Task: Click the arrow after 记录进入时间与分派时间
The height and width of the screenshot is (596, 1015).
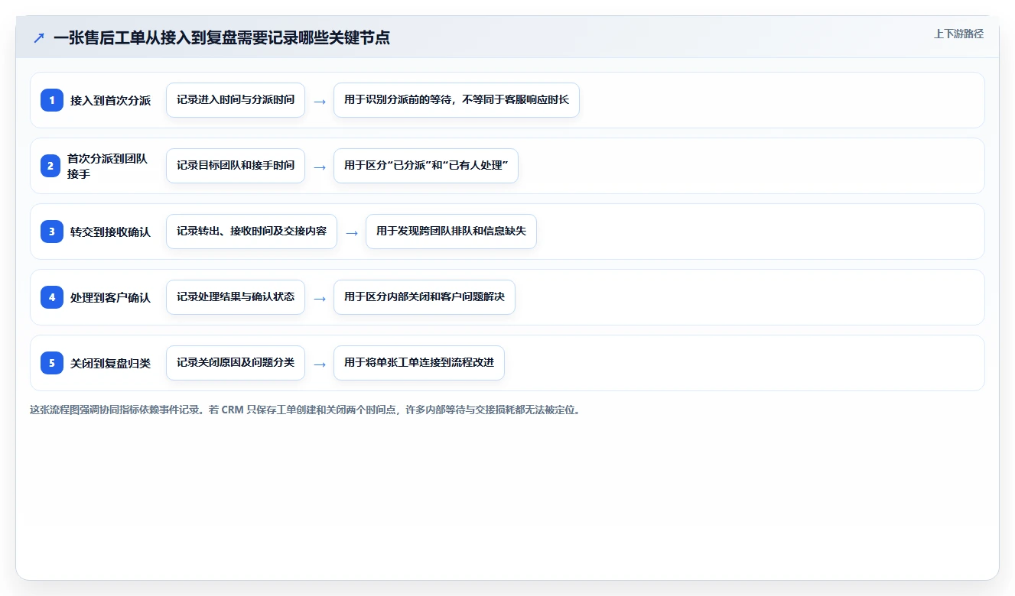Action: pos(320,101)
